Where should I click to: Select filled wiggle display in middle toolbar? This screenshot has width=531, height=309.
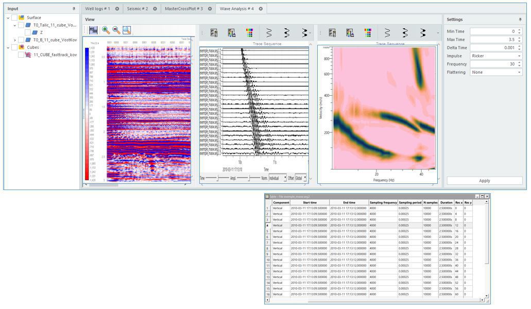tap(304, 33)
